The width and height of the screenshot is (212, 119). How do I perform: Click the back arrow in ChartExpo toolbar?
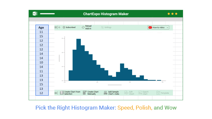point(59,27)
